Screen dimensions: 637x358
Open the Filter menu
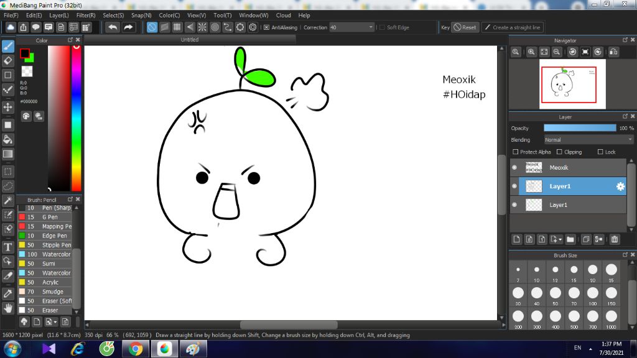[86, 16]
